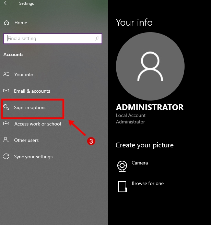This screenshot has height=225, width=211.
Task: Click the Home house icon
Action: pyautogui.click(x=7, y=23)
